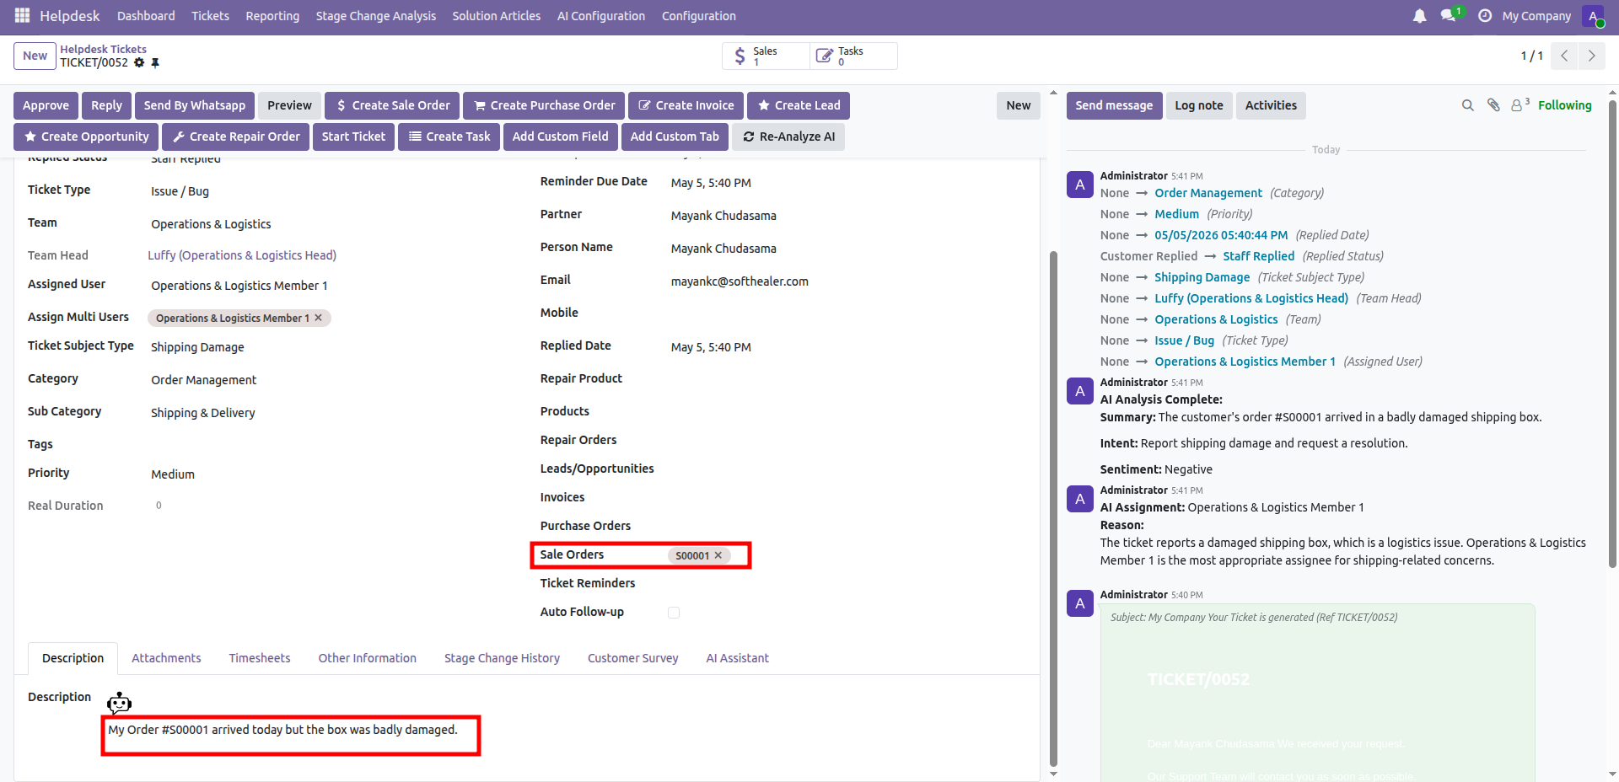Click the form vertical scrollbar

[1053, 508]
